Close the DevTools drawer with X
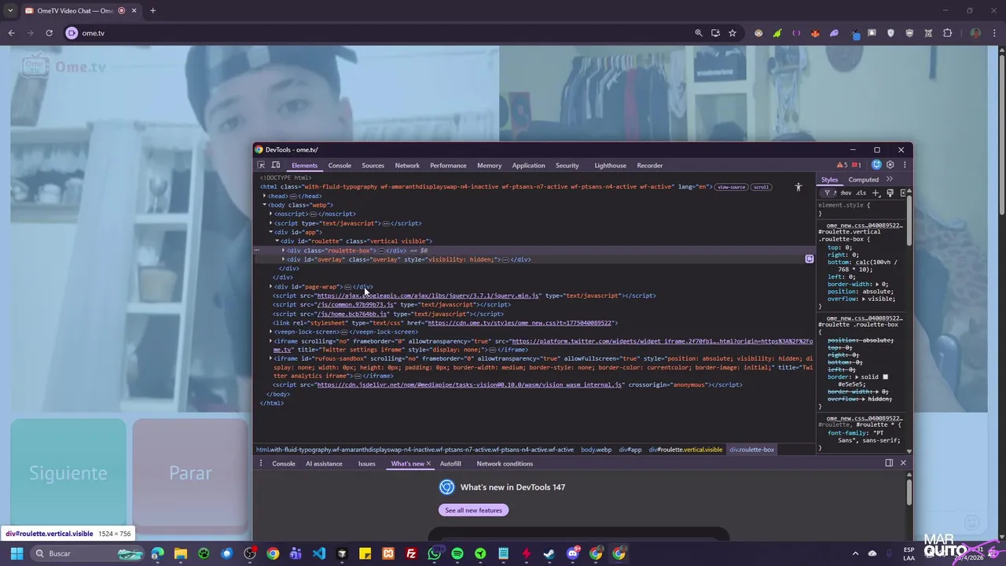 click(x=903, y=463)
